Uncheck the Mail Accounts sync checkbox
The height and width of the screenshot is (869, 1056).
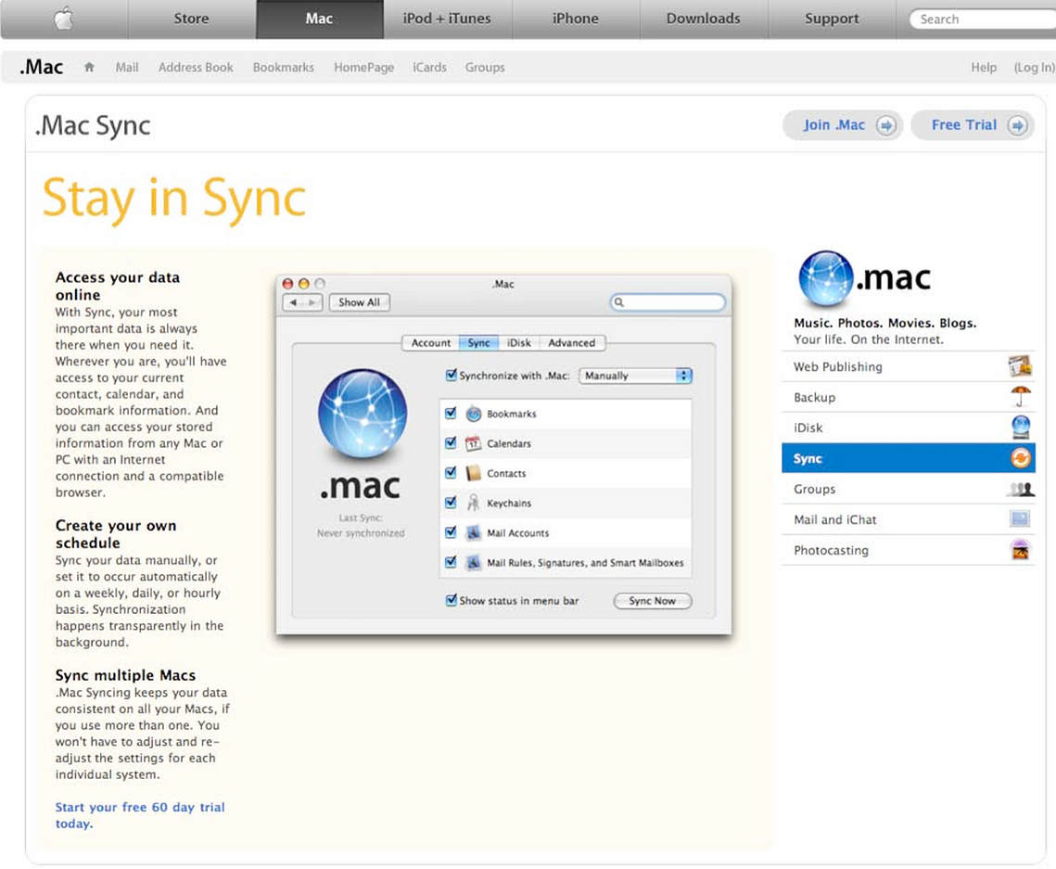[x=451, y=531]
